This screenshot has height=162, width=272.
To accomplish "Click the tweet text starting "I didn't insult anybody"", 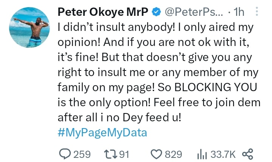I will [x=159, y=72].
